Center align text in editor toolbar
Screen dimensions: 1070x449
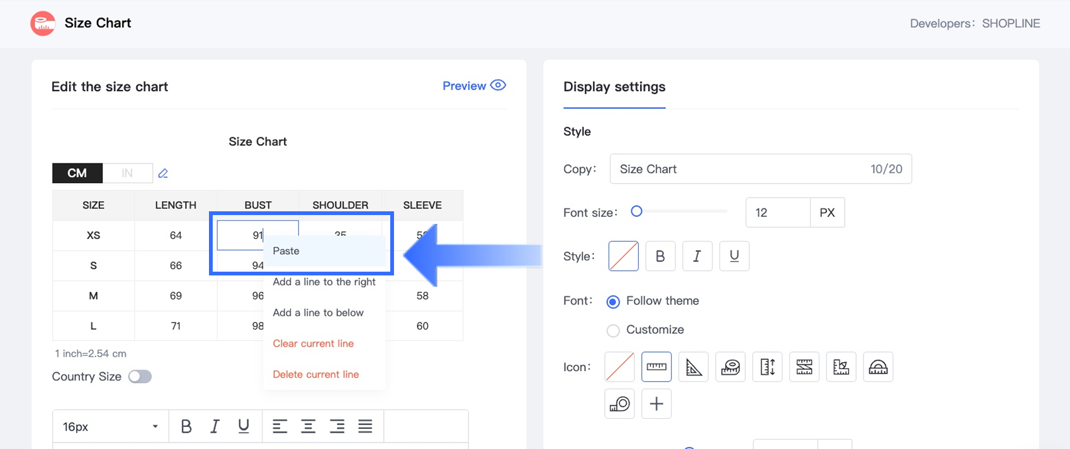(308, 426)
